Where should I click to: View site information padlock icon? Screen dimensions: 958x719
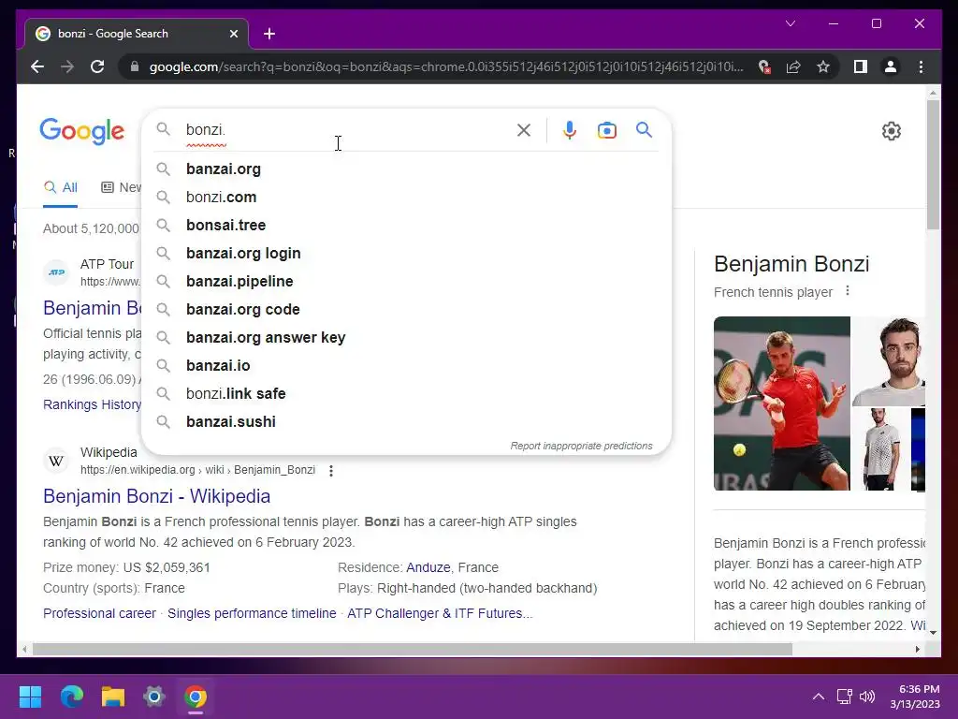tap(135, 66)
